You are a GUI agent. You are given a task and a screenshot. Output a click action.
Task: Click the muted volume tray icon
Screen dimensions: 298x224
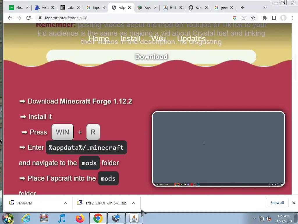269,219
